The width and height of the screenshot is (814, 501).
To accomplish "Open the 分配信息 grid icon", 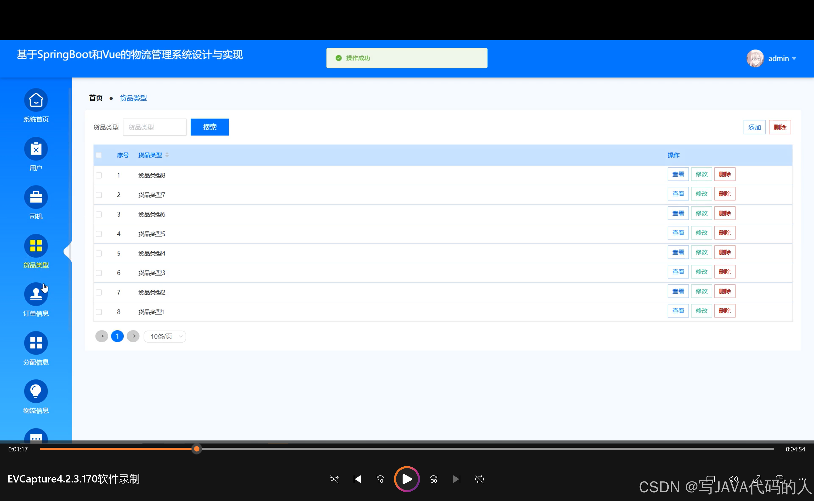I will click(x=36, y=343).
